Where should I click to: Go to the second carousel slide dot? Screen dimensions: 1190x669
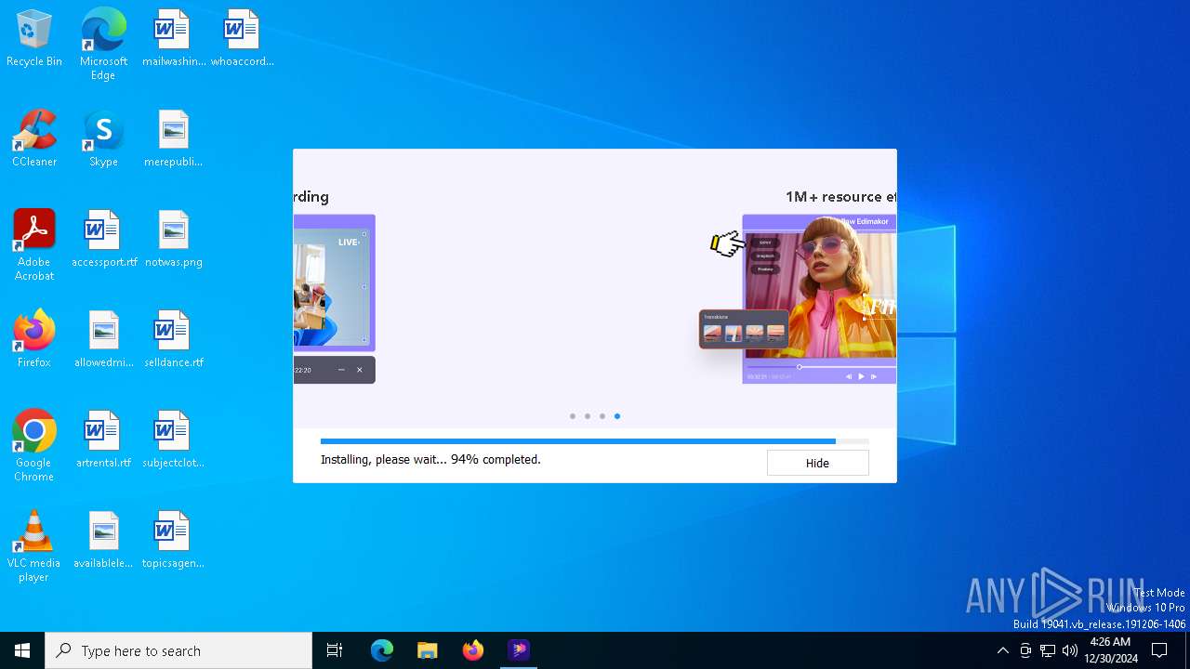pos(588,416)
